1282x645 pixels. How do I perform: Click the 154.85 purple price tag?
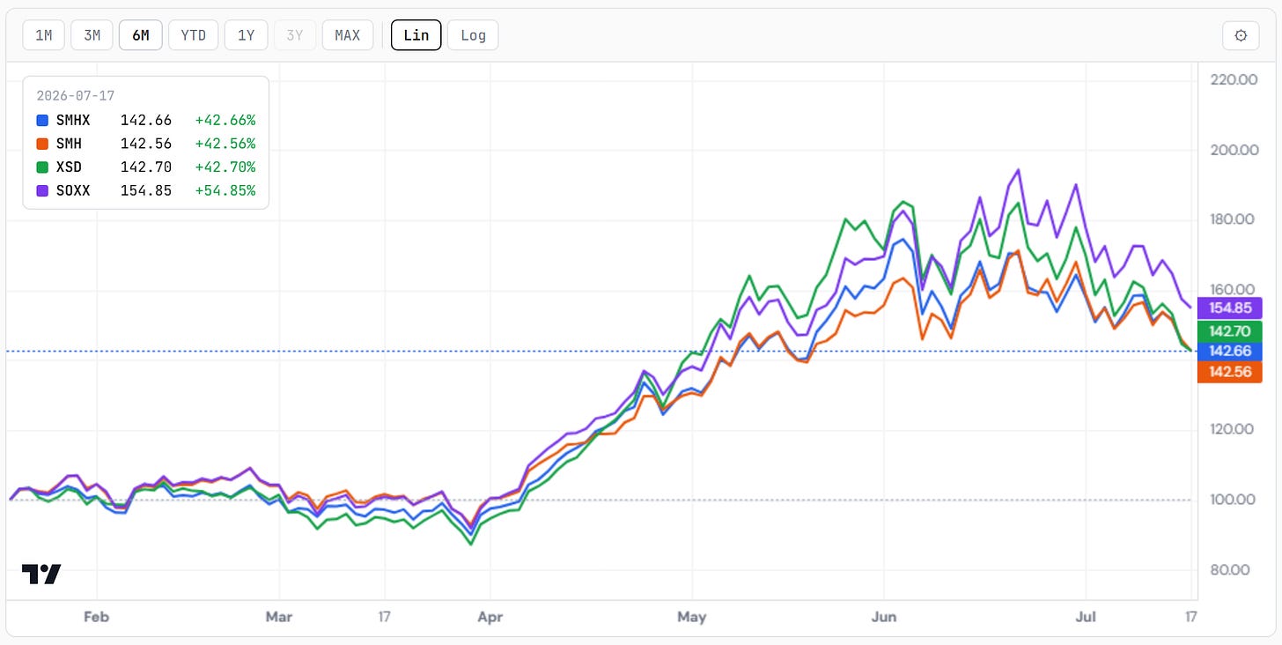pyautogui.click(x=1230, y=308)
